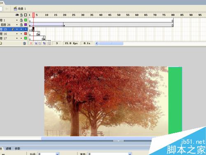The image size is (206, 155).
Task: Click the red playhead marker
Action: 33,15
